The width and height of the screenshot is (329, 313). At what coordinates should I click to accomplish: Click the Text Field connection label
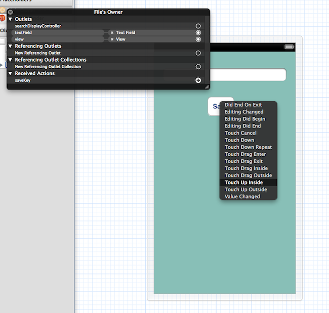coord(126,33)
